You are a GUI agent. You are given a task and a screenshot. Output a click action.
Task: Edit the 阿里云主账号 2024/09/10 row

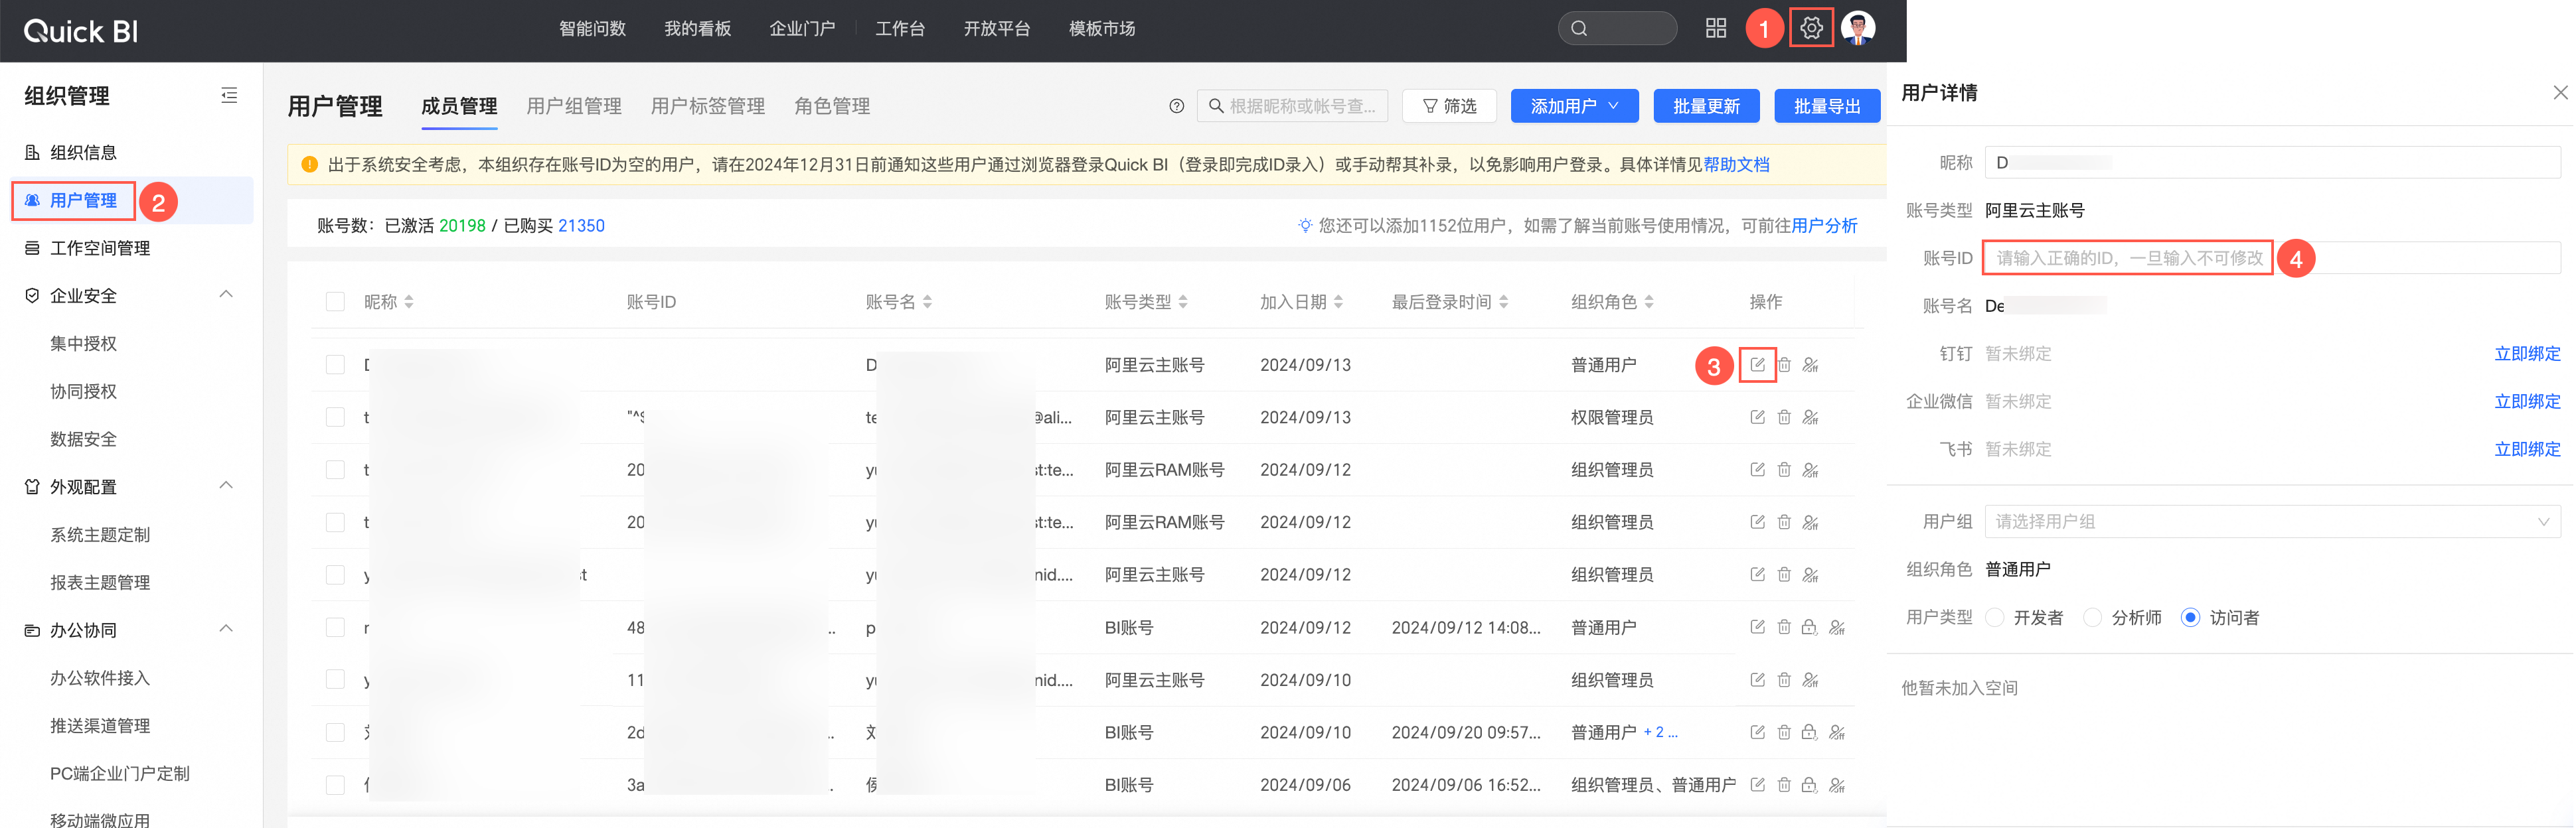pos(1757,680)
